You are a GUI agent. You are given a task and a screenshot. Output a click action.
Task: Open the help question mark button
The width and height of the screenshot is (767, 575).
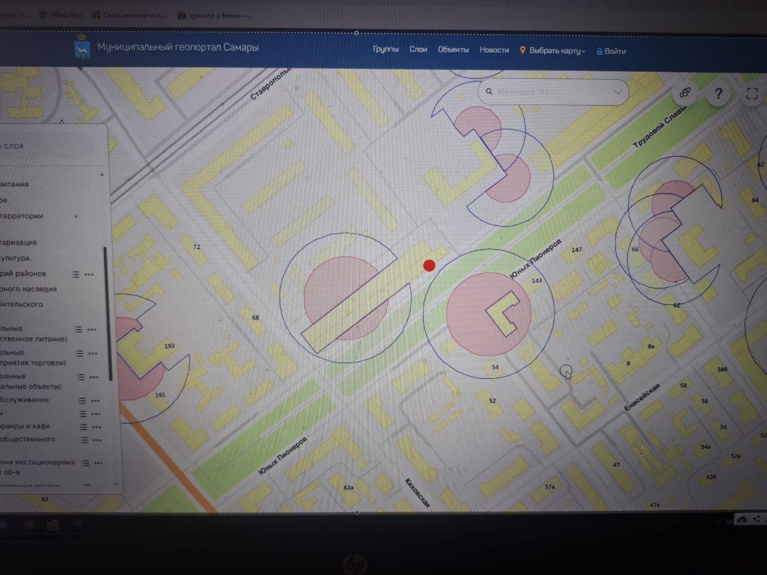[x=718, y=93]
